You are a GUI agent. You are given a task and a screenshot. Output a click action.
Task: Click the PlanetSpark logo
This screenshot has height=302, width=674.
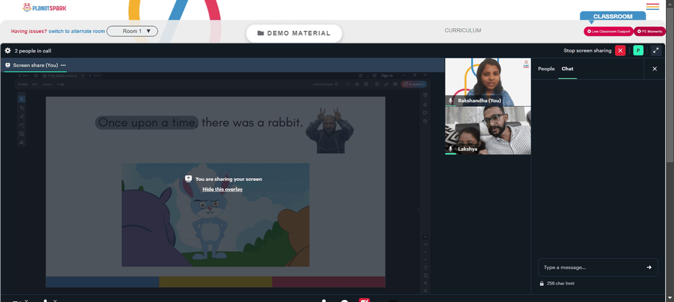[44, 7]
